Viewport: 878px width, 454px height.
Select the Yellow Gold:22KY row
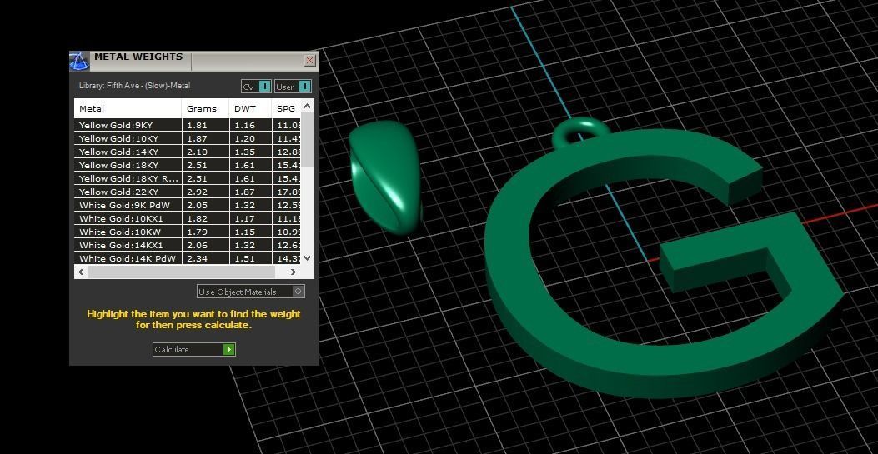[x=188, y=192]
